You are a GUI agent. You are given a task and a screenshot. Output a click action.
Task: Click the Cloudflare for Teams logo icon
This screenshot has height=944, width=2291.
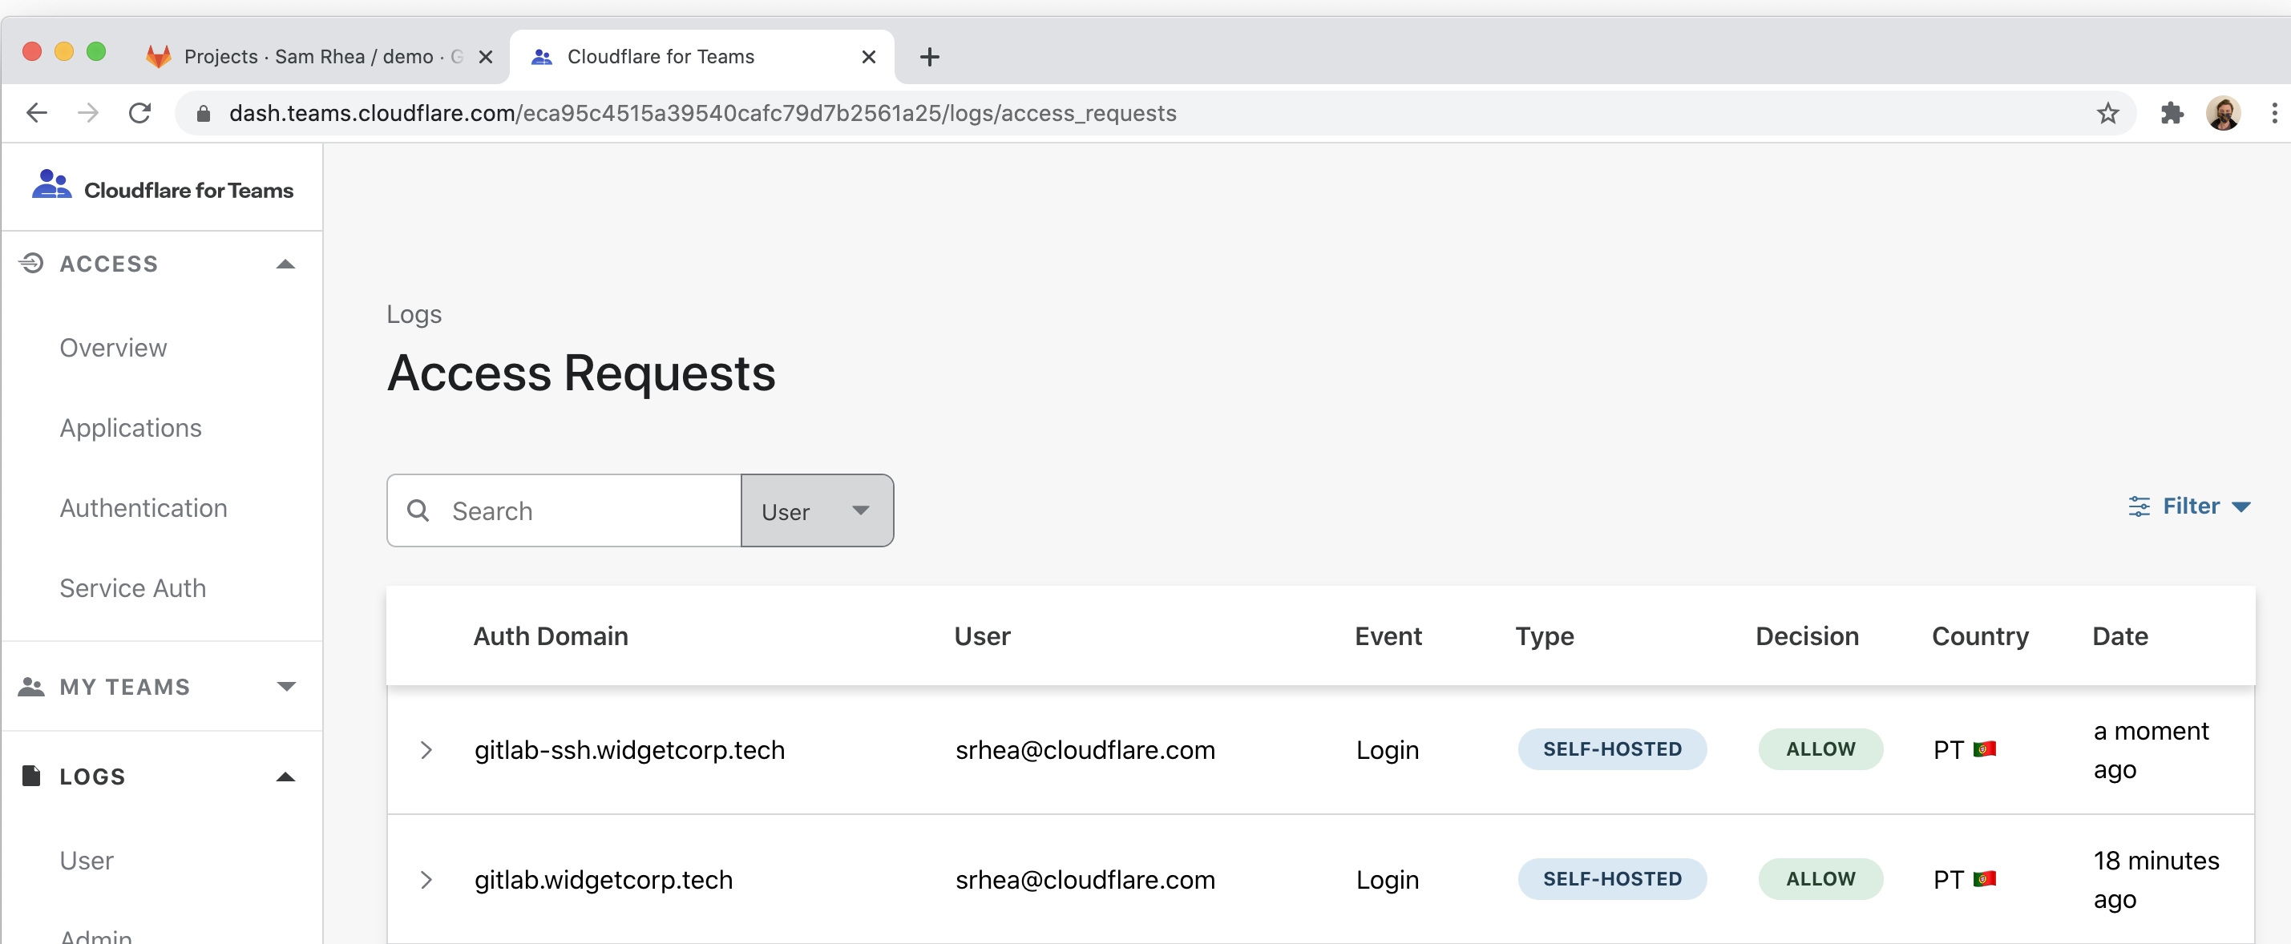click(51, 186)
